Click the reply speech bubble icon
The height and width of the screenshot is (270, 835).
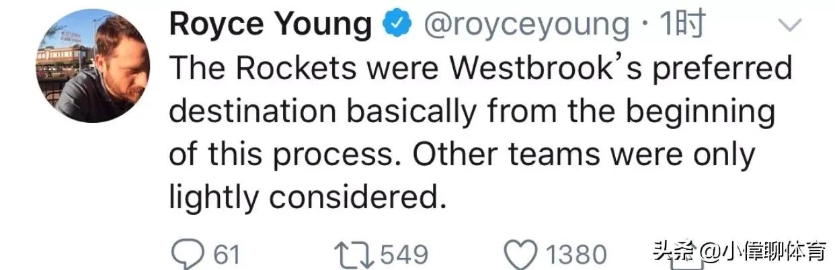pyautogui.click(x=189, y=255)
